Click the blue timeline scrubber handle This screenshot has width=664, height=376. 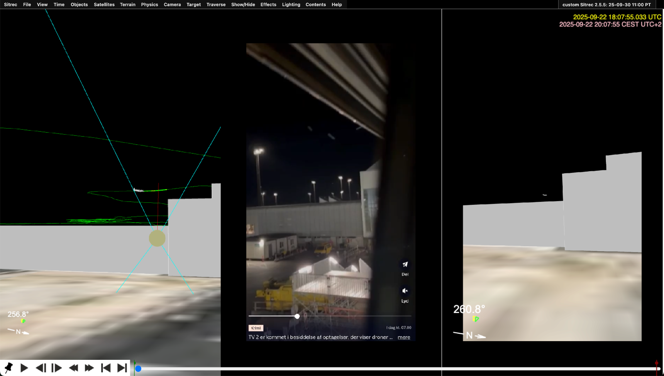coord(138,369)
